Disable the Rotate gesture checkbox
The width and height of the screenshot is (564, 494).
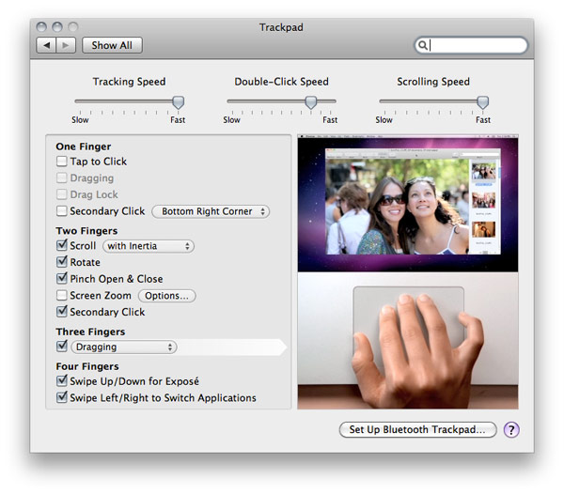[x=62, y=262]
